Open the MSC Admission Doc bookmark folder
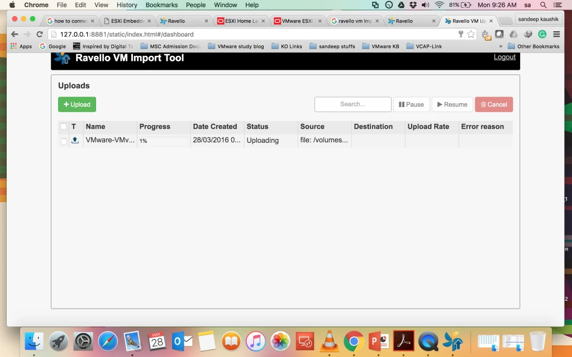This screenshot has width=572, height=357. [170, 46]
